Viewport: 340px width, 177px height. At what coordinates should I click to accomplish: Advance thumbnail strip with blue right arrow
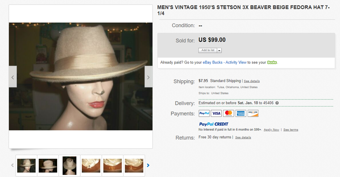148,165
